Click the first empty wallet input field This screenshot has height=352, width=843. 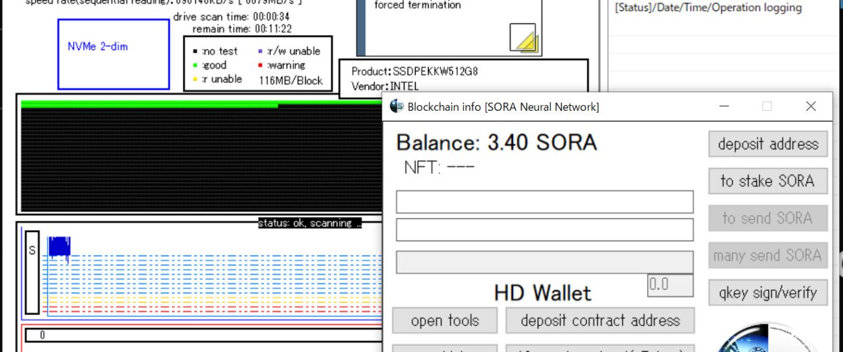coord(544,202)
